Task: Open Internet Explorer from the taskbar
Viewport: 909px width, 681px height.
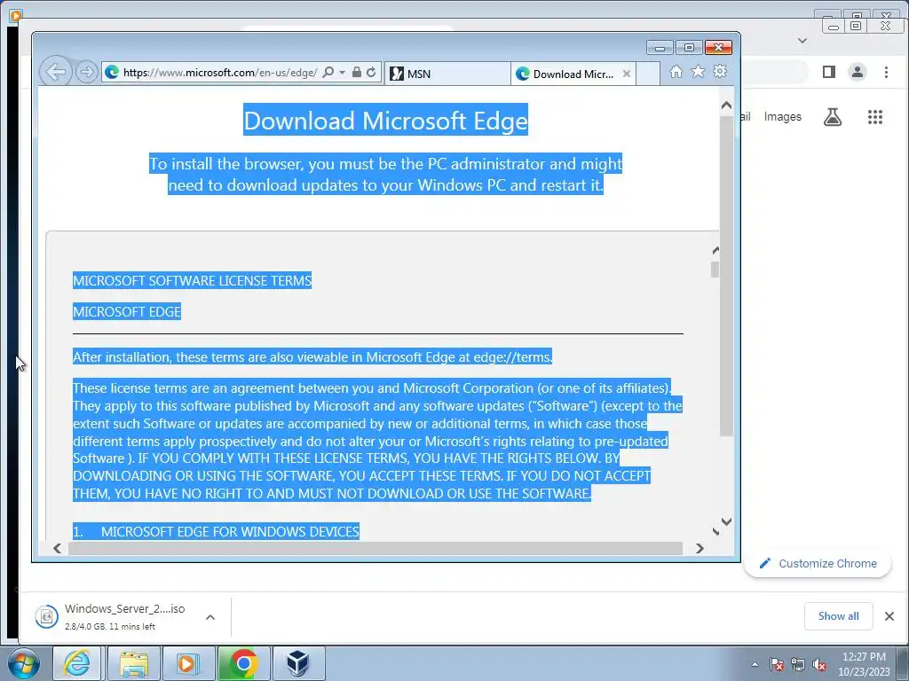Action: (x=77, y=663)
